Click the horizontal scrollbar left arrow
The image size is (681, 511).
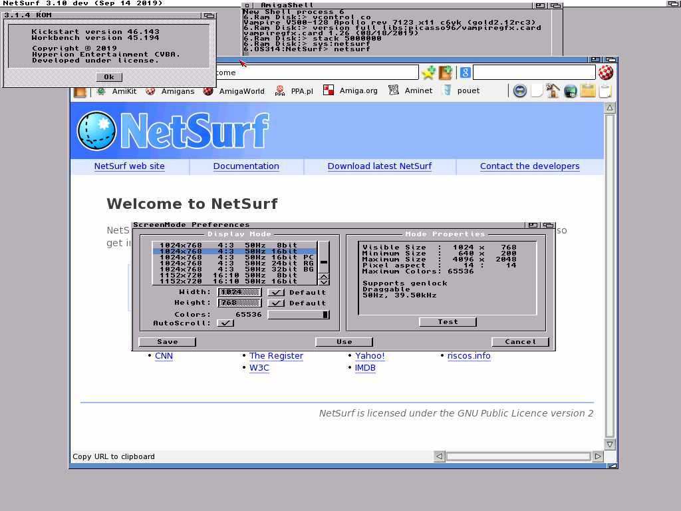pos(440,456)
